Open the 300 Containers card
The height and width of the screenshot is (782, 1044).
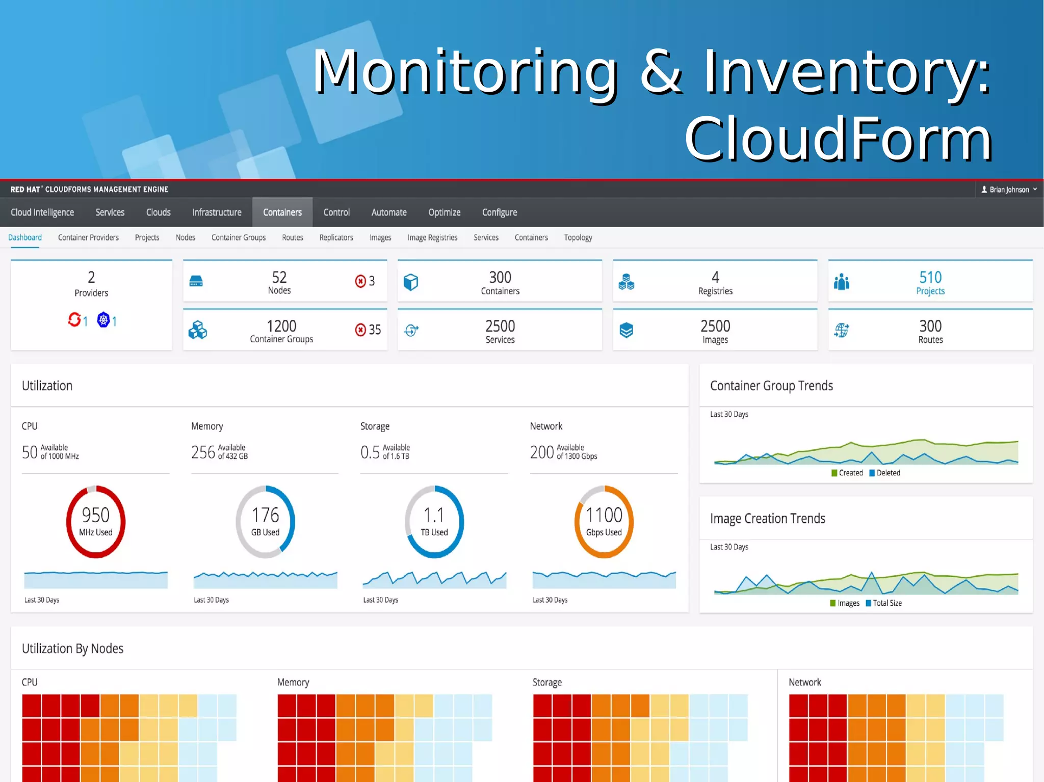[x=500, y=281]
